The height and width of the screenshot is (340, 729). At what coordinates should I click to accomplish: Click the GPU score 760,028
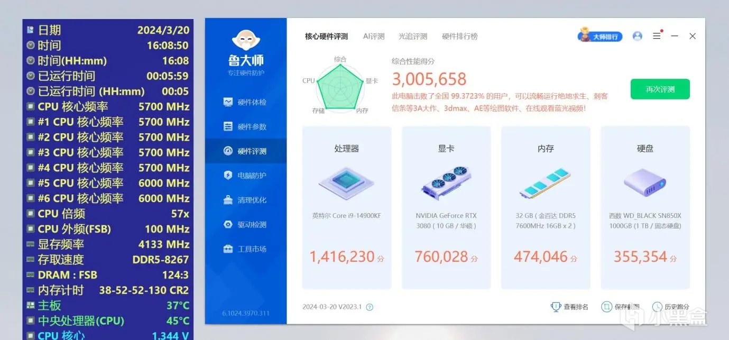441,257
